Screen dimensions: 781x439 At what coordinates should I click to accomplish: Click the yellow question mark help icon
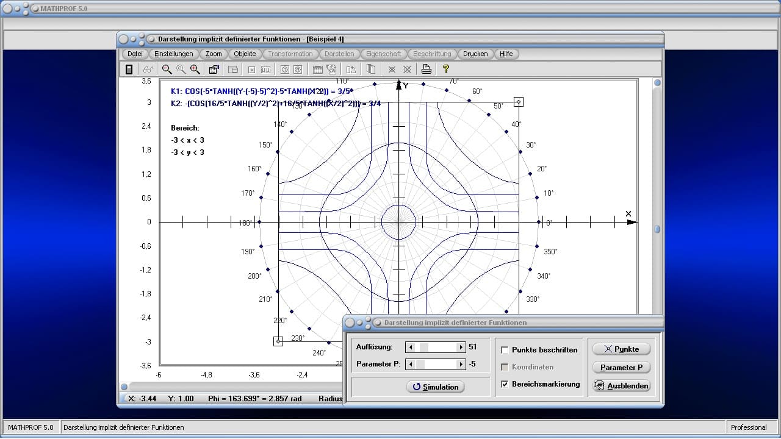pos(445,70)
